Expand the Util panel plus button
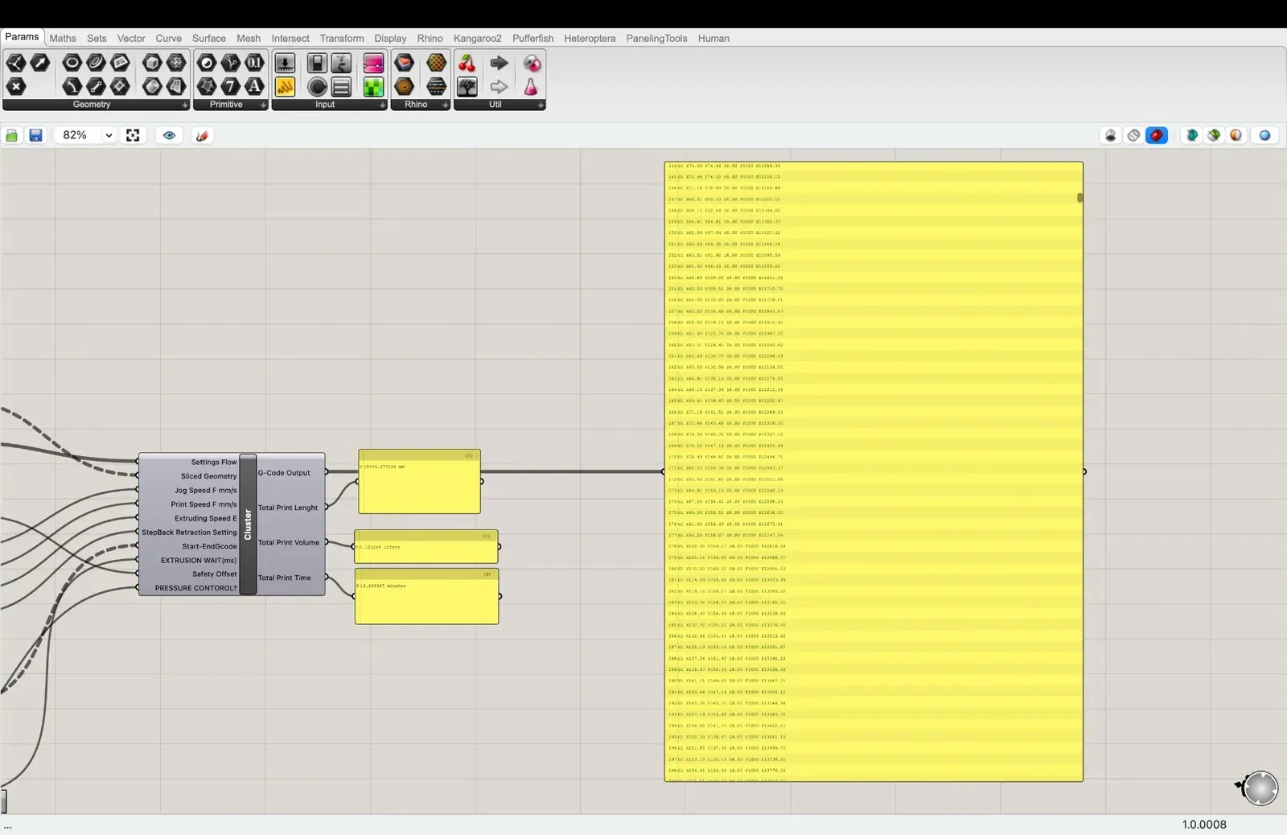The image size is (1287, 835). pyautogui.click(x=541, y=105)
